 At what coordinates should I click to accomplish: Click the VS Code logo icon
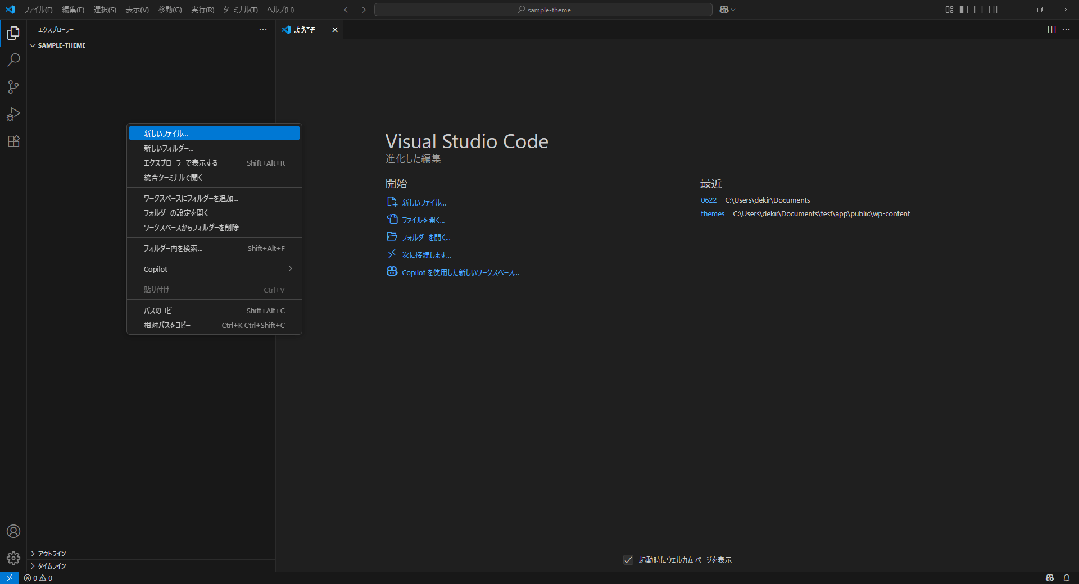[10, 10]
